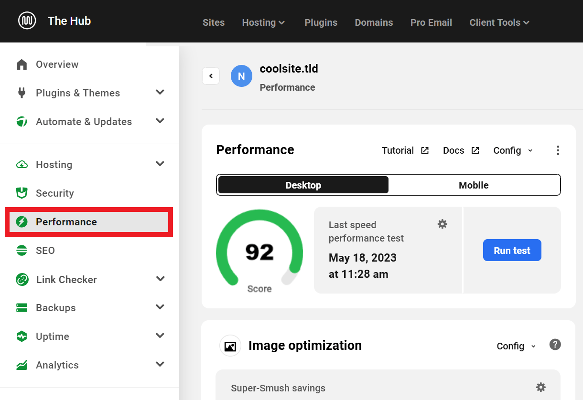This screenshot has width=583, height=400.
Task: Open the Docs link
Action: pos(461,150)
